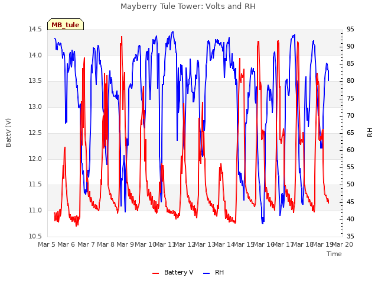The image size is (378, 284).
Task: Click the 45 right axis value
Action: click(350, 202)
